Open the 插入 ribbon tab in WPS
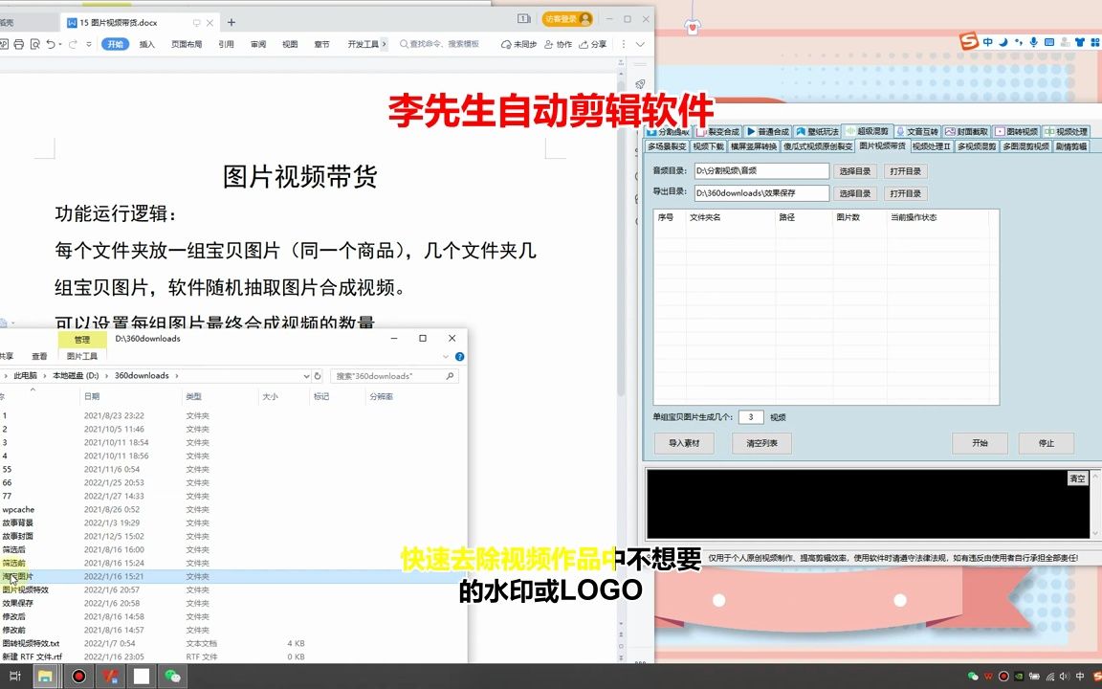Screen dimensions: 1102x689 (x=147, y=44)
